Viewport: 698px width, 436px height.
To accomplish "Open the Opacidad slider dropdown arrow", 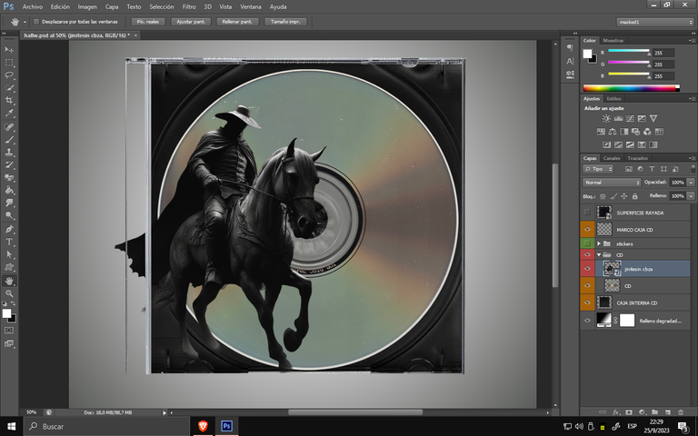I will 691,183.
